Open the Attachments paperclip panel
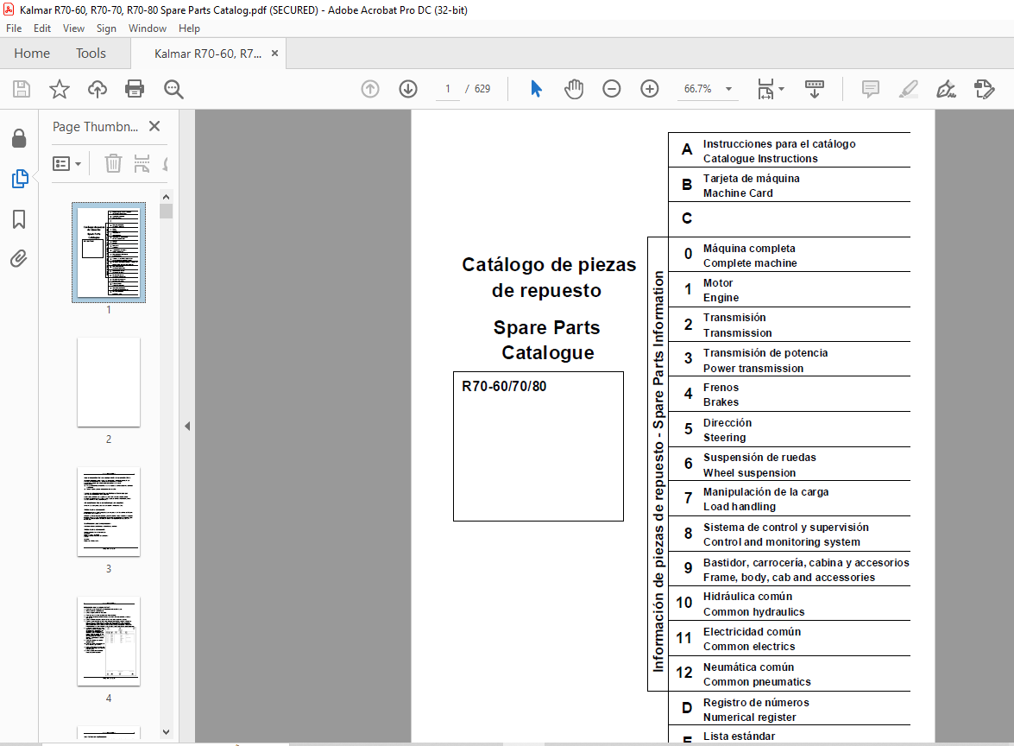1014x746 pixels. (19, 259)
